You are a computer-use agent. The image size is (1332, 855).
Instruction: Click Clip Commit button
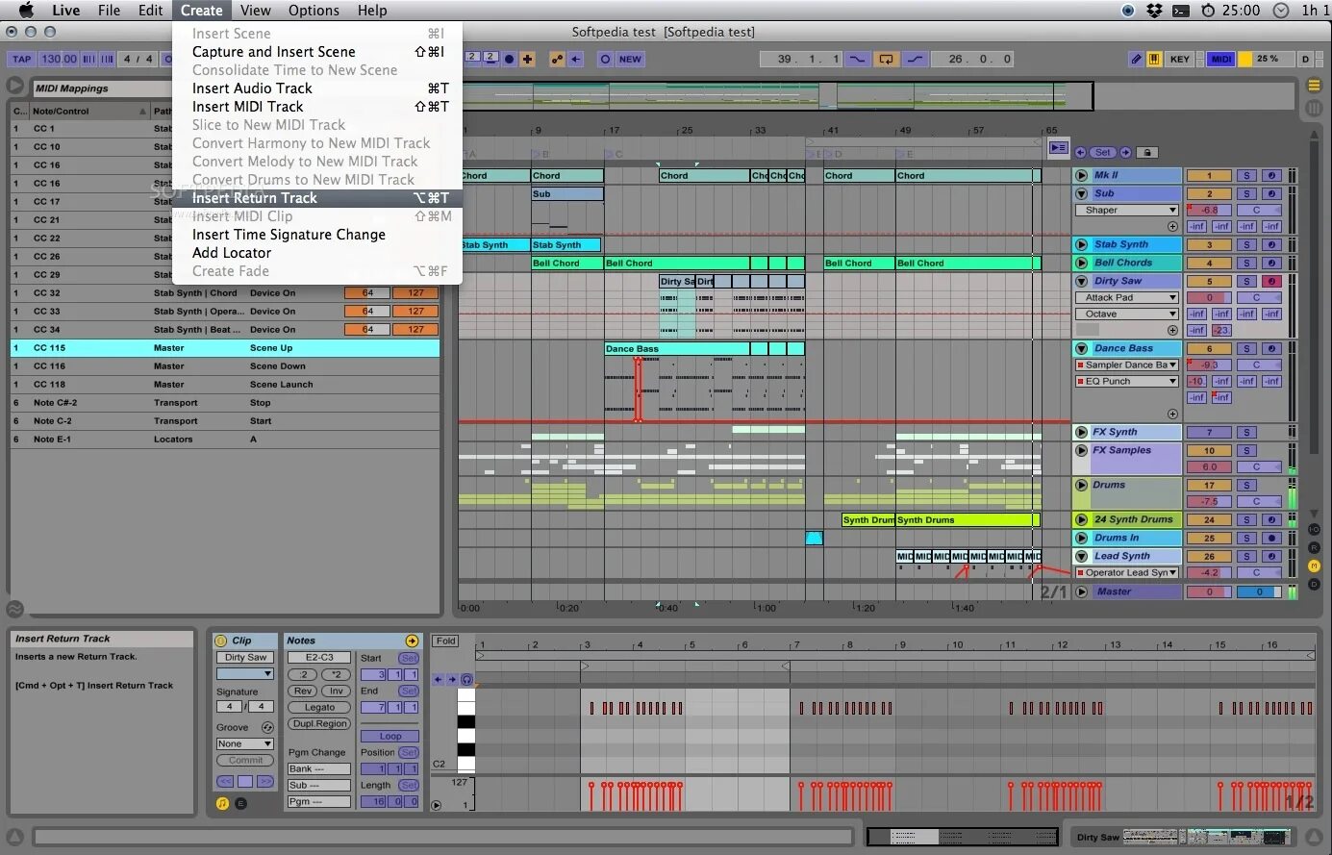point(245,760)
